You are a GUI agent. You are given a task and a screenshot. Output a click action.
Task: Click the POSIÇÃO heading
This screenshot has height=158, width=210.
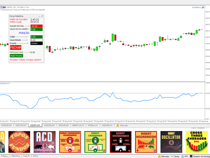[24, 33]
